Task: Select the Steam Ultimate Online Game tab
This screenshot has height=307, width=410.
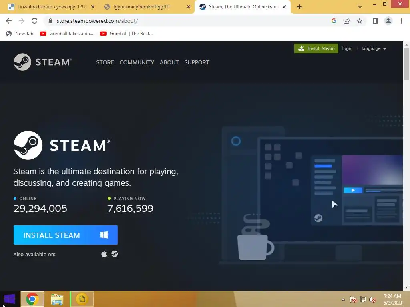Action: tap(243, 7)
